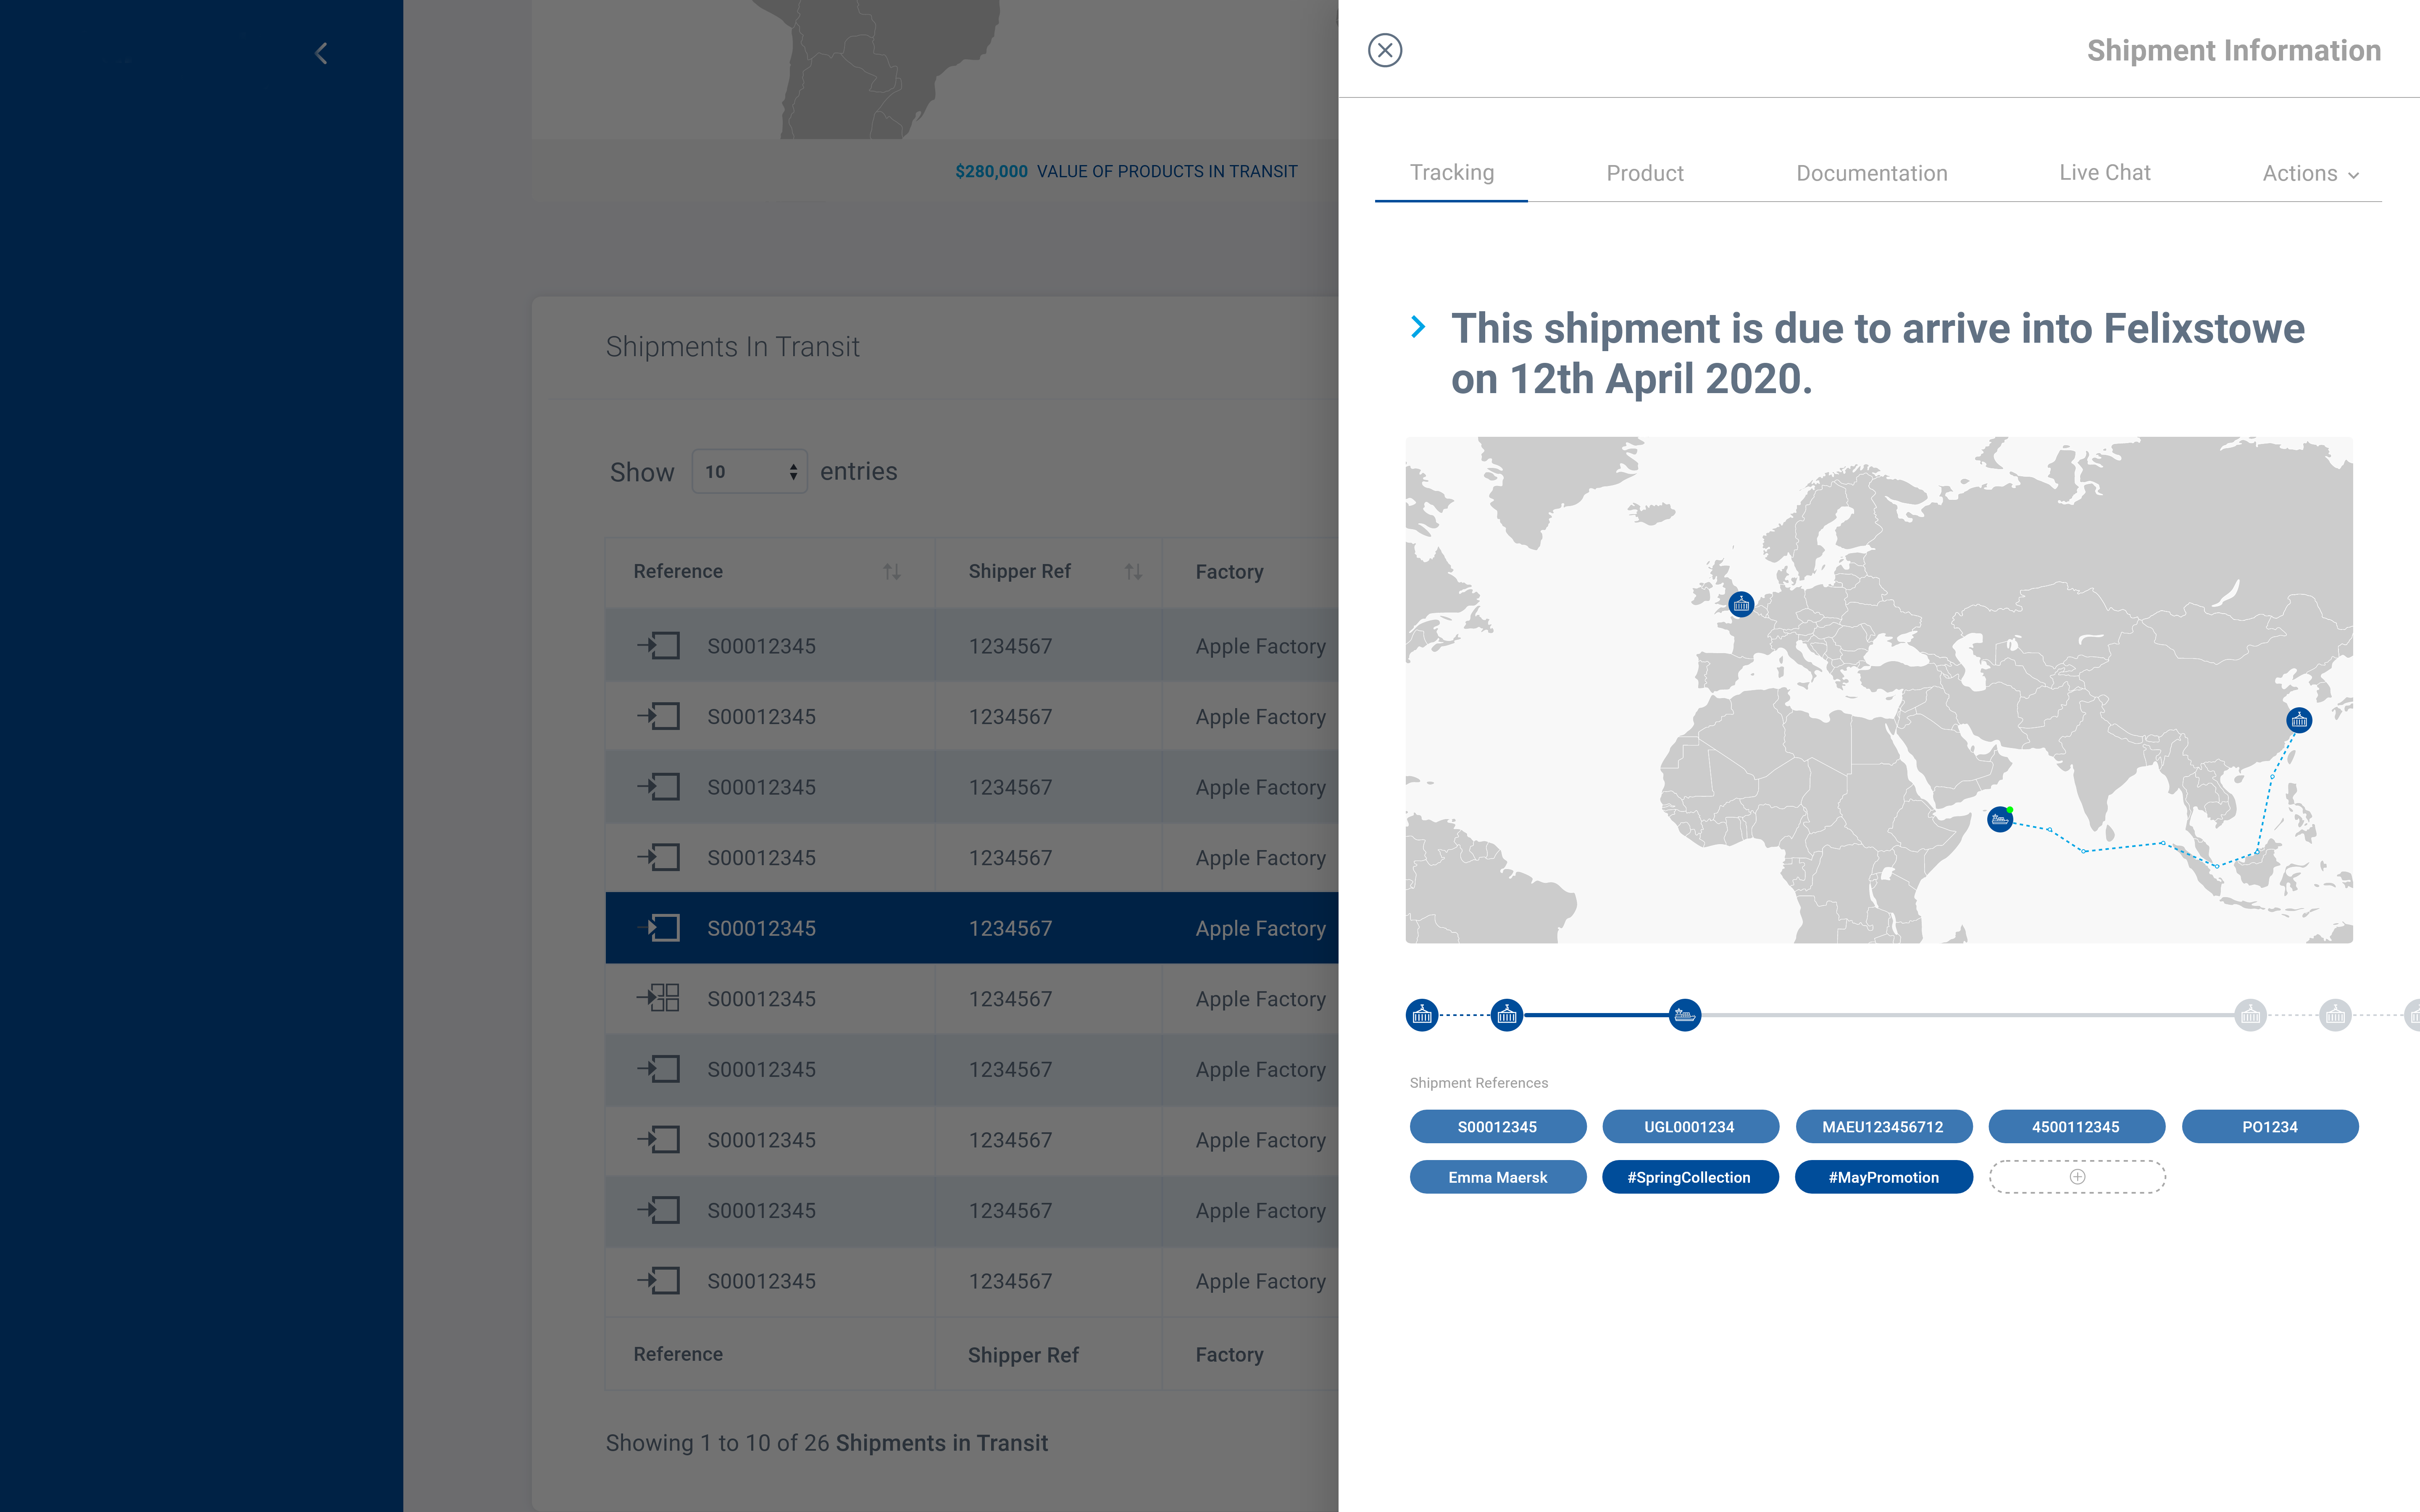Click the back navigation arrow left panel
Image resolution: width=2420 pixels, height=1512 pixels.
pos(321,52)
